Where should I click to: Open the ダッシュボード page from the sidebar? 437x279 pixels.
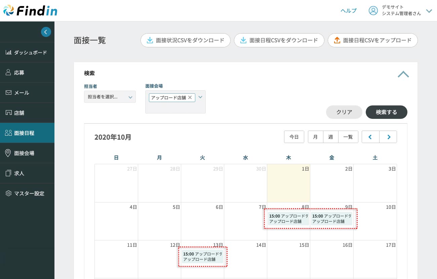[27, 52]
